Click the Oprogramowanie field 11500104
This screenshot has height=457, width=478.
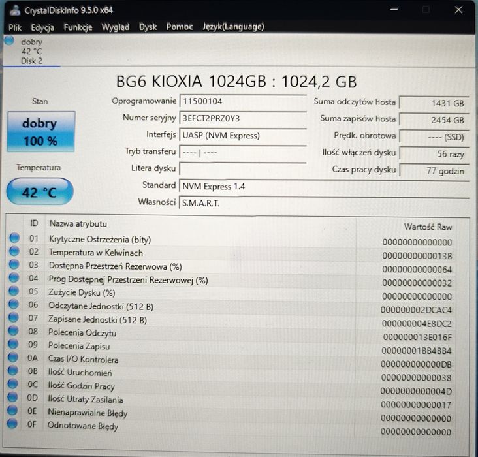[x=243, y=102]
